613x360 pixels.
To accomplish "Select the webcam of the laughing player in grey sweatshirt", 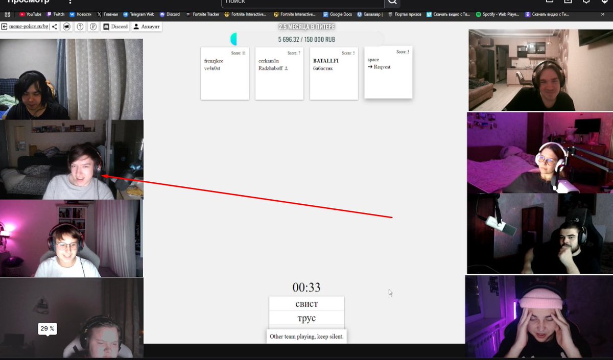I will [72, 160].
